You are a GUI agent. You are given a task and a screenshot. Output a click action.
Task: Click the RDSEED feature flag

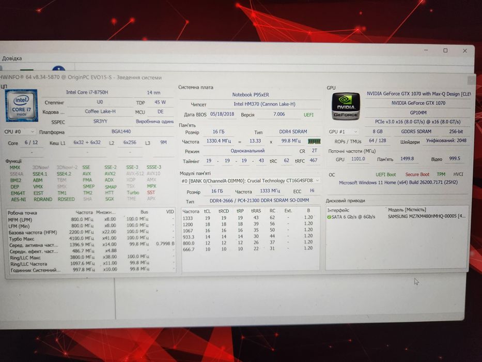coord(66,199)
